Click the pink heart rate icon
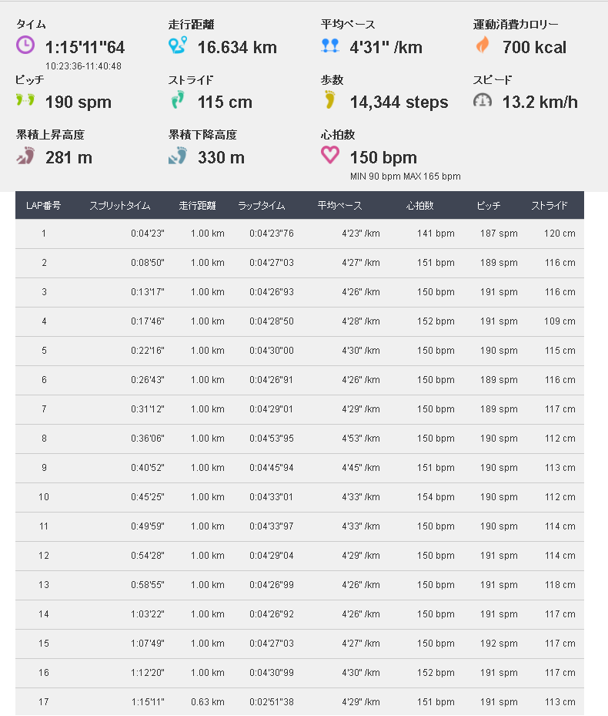The height and width of the screenshot is (716, 608). pos(329,155)
